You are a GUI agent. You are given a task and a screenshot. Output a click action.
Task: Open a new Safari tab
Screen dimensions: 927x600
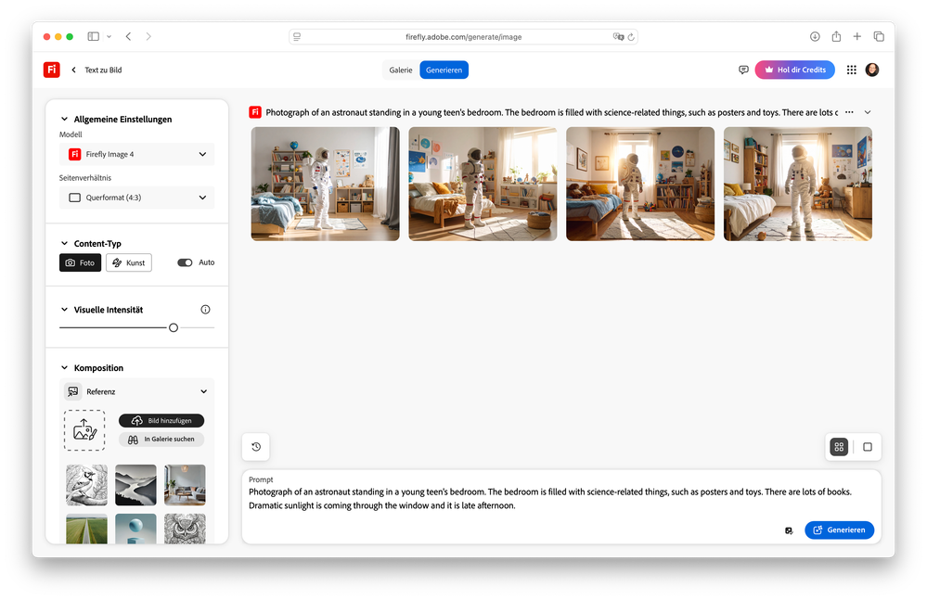point(856,36)
